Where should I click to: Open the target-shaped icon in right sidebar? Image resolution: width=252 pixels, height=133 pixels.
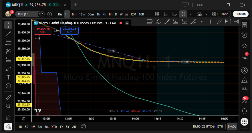point(244,70)
